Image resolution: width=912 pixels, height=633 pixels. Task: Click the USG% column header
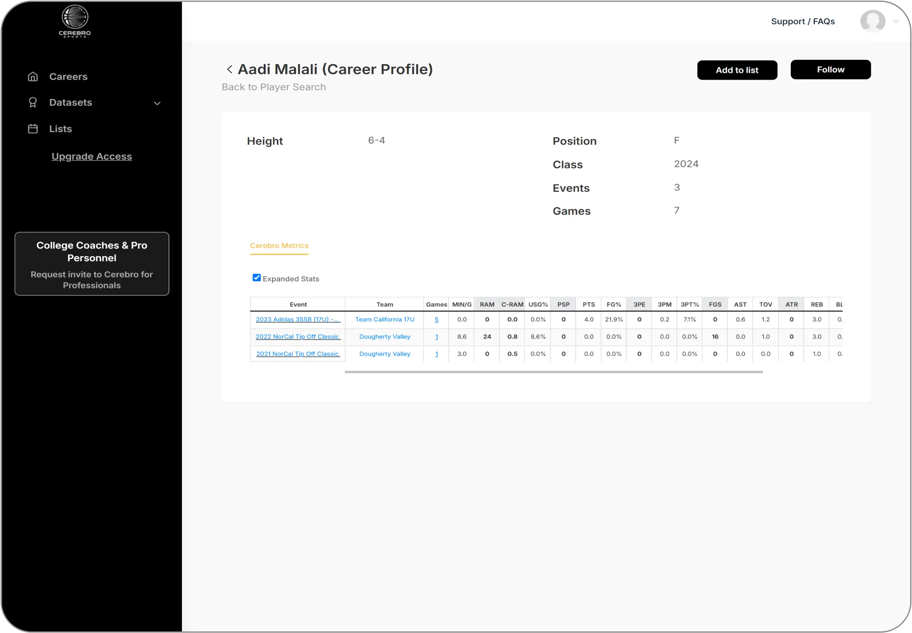[x=538, y=304]
